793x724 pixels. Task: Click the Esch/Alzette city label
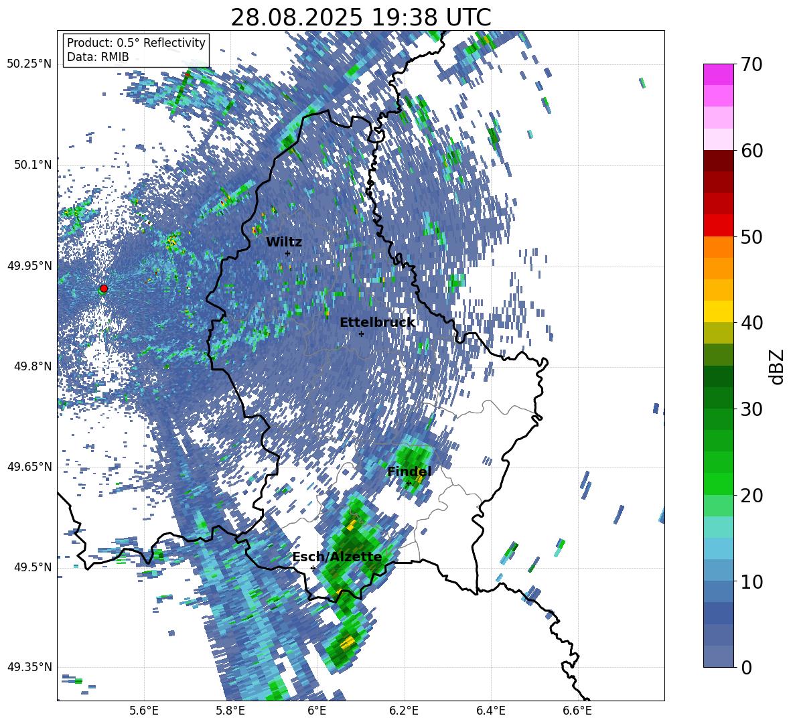tap(337, 557)
